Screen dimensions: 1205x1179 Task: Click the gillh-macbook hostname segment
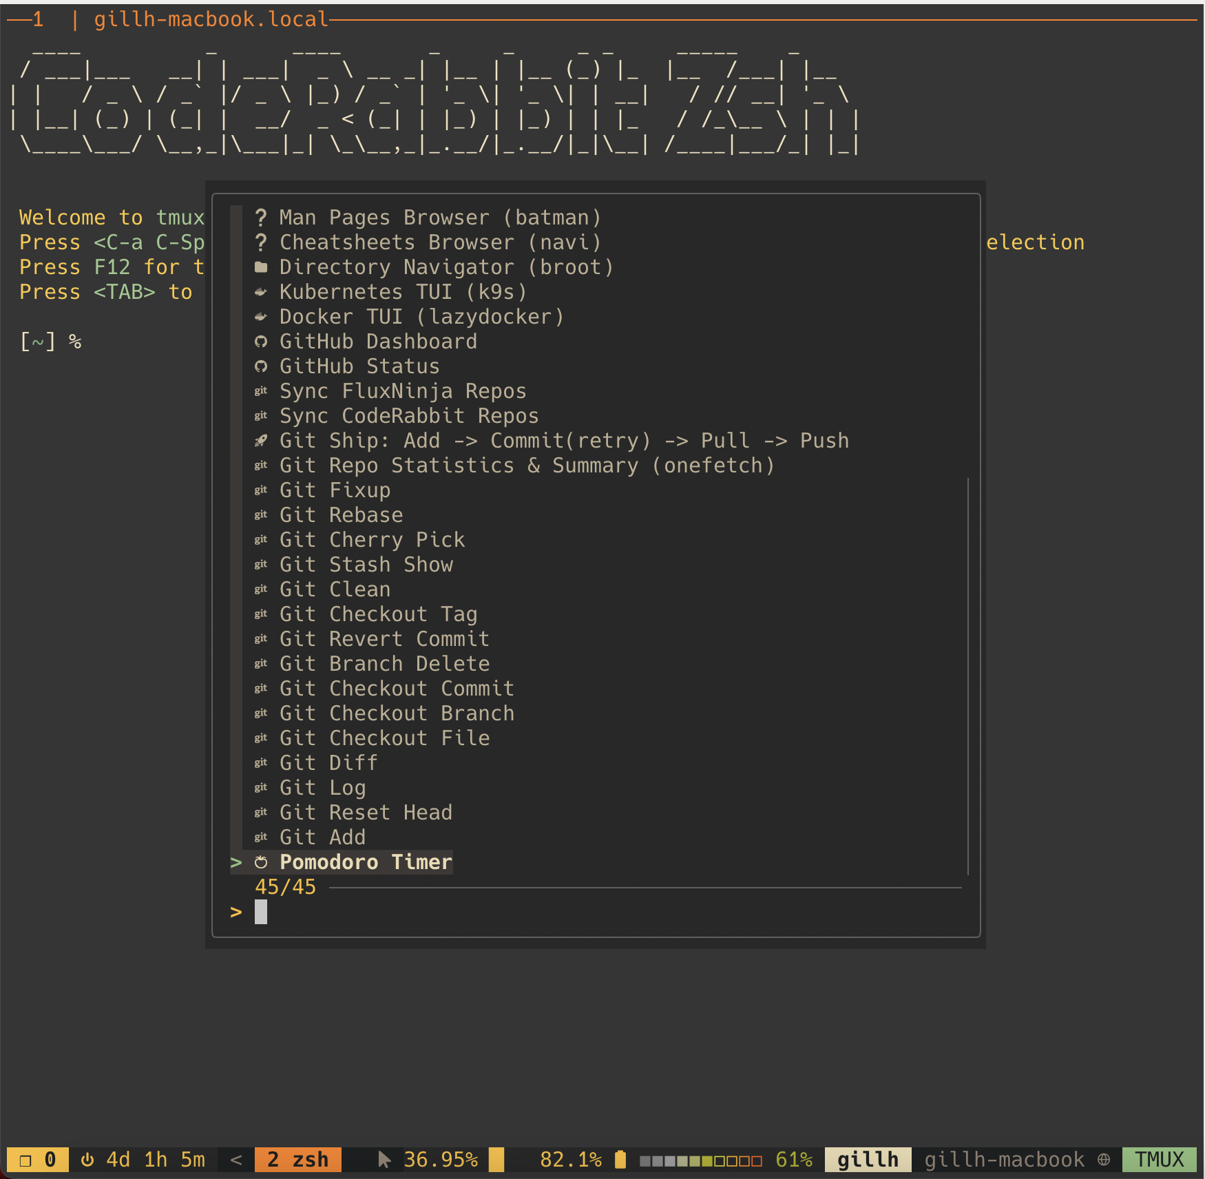pyautogui.click(x=1005, y=1160)
